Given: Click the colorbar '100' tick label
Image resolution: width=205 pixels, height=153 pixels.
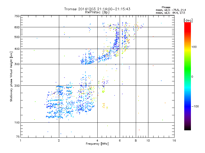Looking at the screenshot, I should click(194, 47).
